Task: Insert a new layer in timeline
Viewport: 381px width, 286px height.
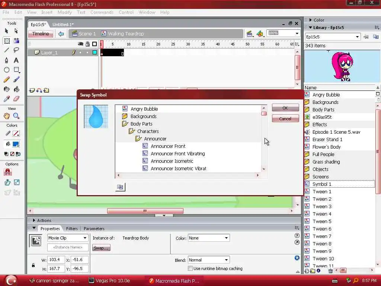Action: click(32, 90)
